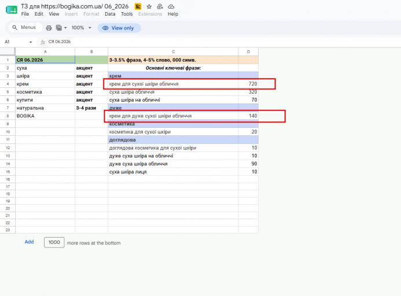401x296 pixels.
Task: Select column C header
Action: 173,51
